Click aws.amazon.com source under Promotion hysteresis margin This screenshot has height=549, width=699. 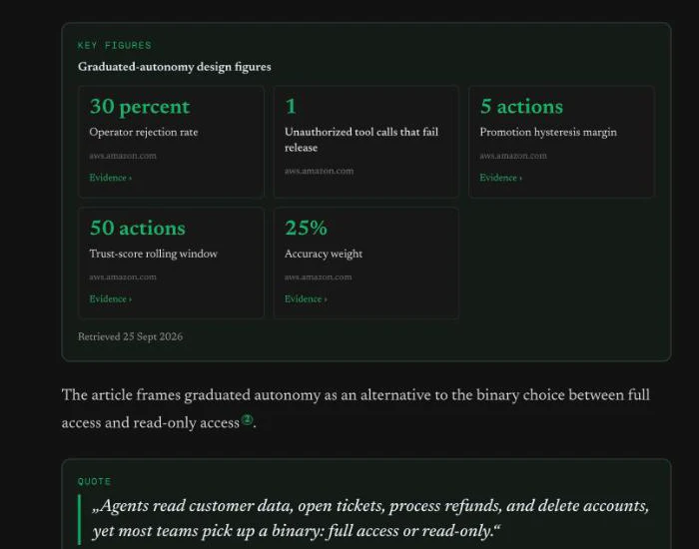tap(513, 156)
